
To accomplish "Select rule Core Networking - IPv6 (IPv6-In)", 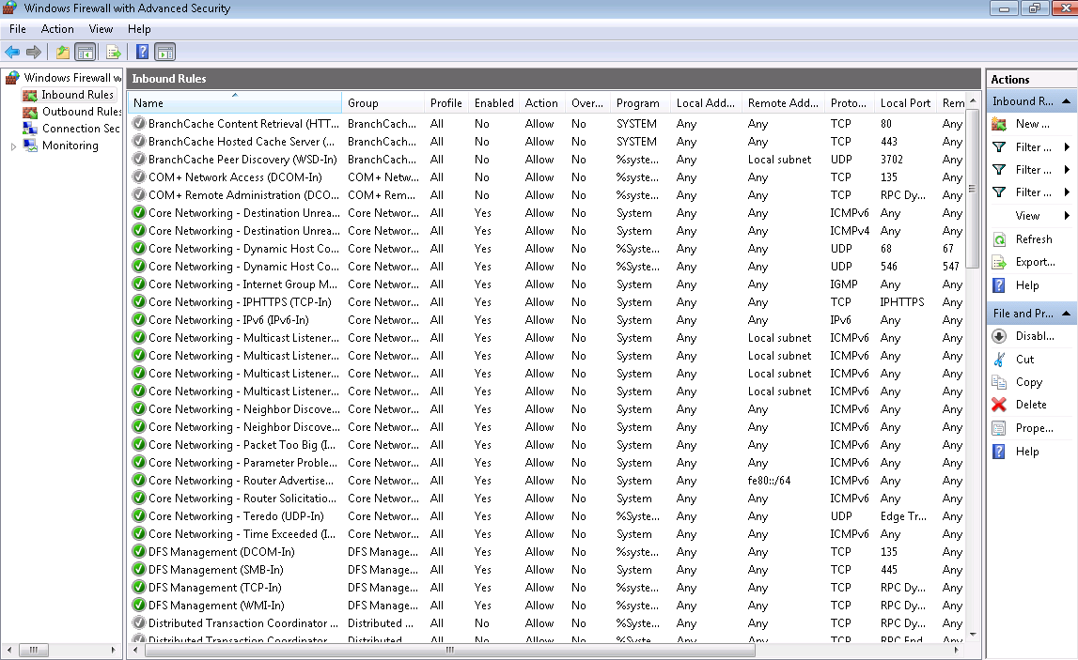I will [228, 320].
